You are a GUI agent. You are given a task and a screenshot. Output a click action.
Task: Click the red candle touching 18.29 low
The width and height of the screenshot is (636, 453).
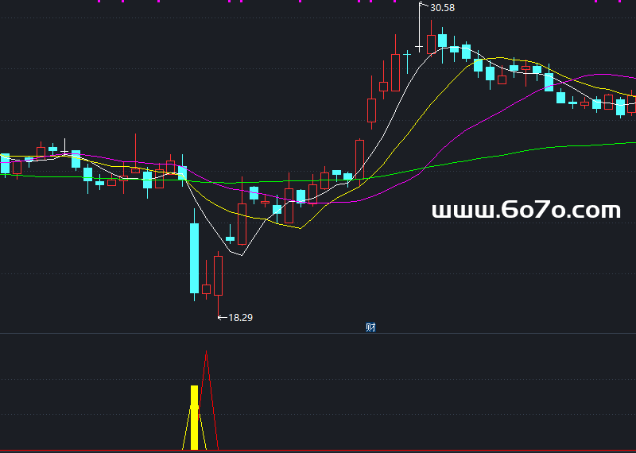tap(218, 276)
